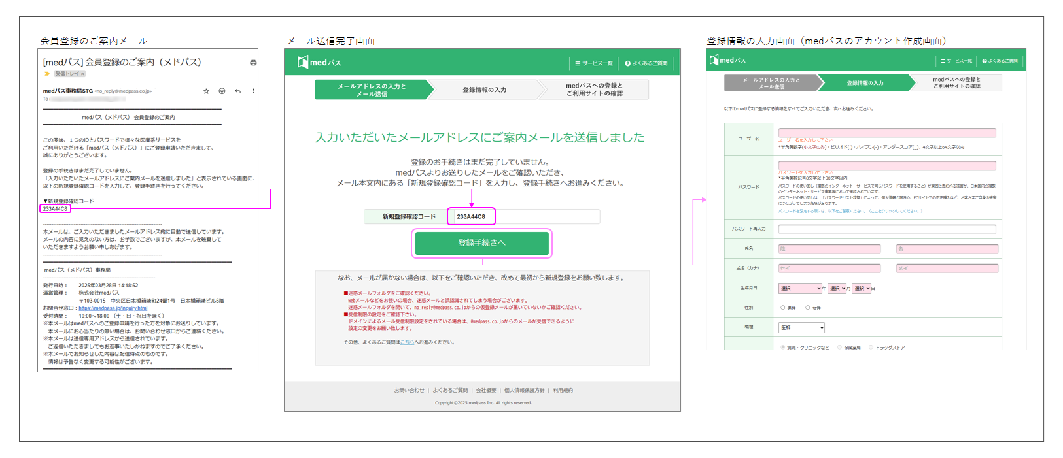Click sender name medパス事務局STG in the email
The height and width of the screenshot is (458, 1063).
(68, 91)
